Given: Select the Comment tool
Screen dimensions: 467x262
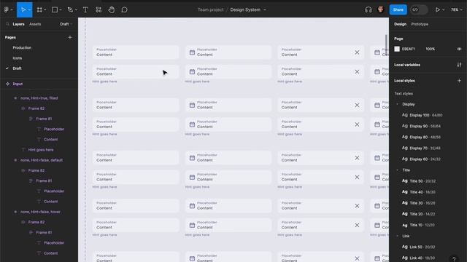Looking at the screenshot, I should 124,9.
